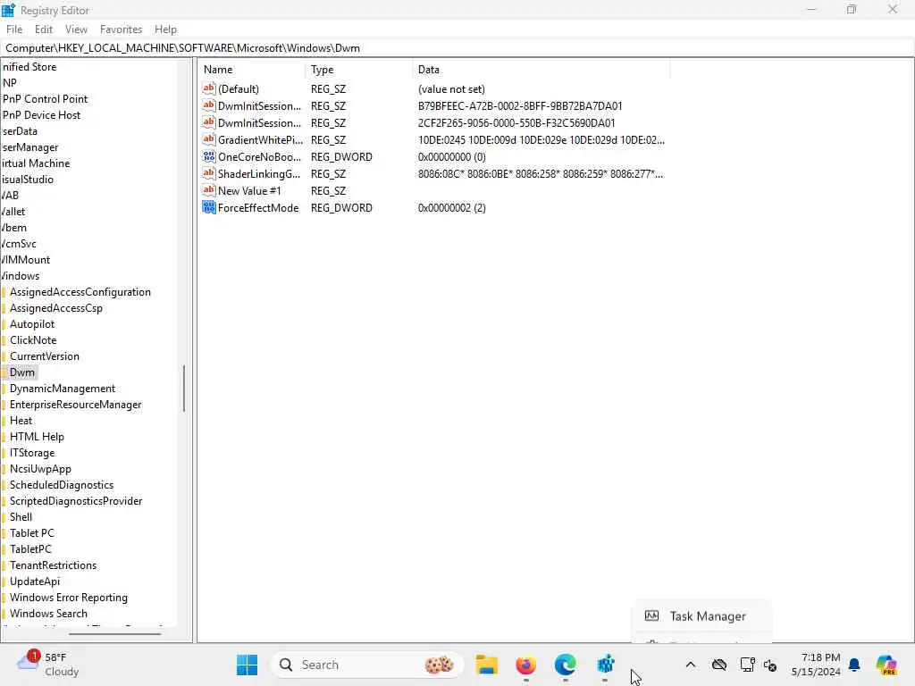The width and height of the screenshot is (915, 686).
Task: Select the Heat key
Action: point(21,421)
